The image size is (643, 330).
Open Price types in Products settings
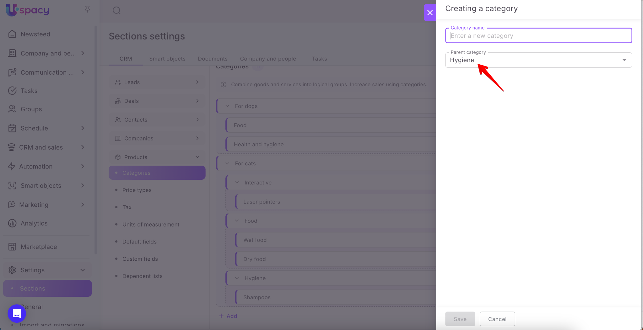click(137, 190)
